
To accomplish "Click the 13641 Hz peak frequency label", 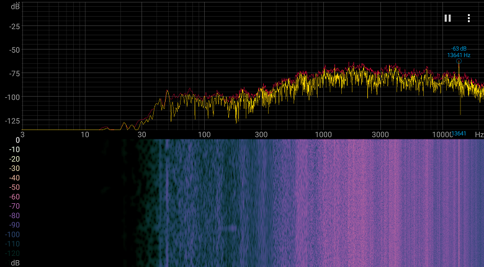I will (459, 55).
